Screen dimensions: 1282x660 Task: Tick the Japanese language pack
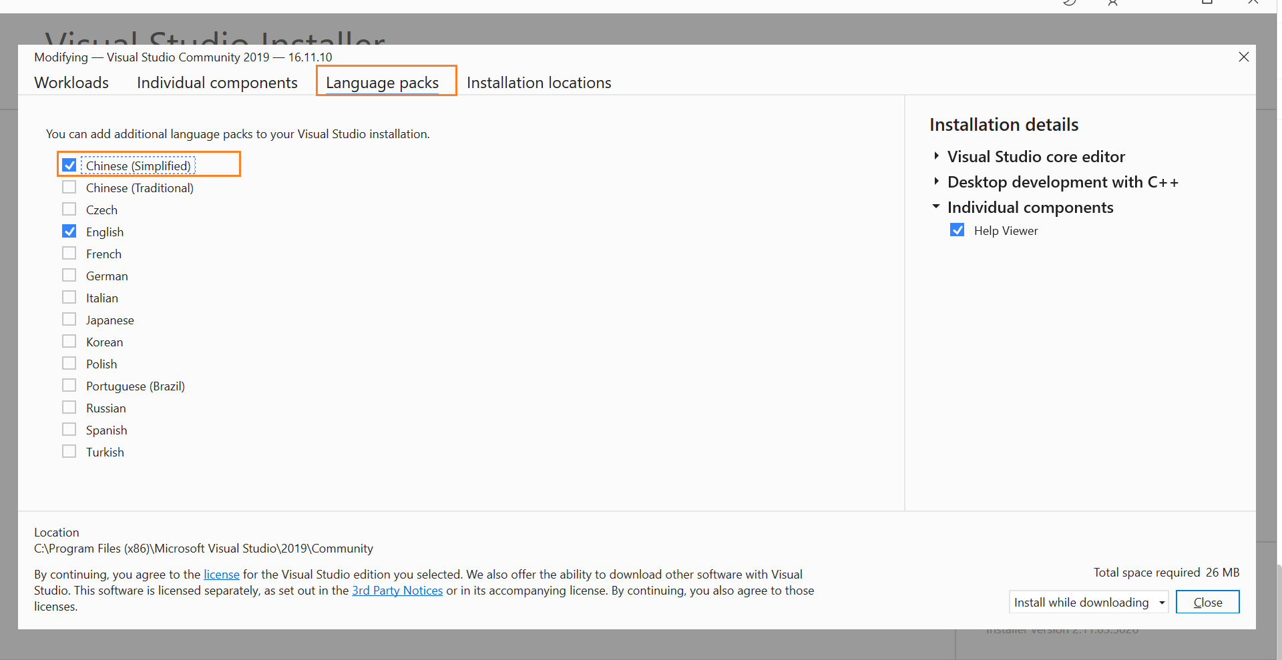tap(69, 320)
